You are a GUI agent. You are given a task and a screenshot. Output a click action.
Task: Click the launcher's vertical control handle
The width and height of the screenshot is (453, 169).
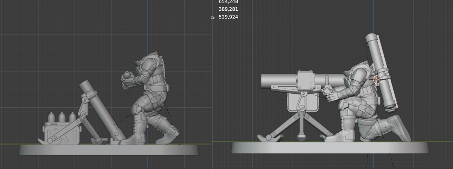[327, 81]
